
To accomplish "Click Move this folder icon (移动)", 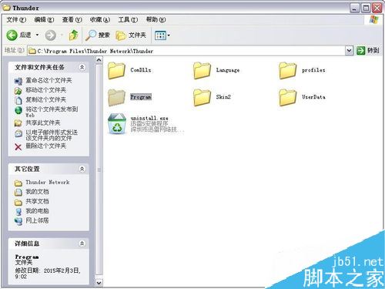I will click(18, 90).
